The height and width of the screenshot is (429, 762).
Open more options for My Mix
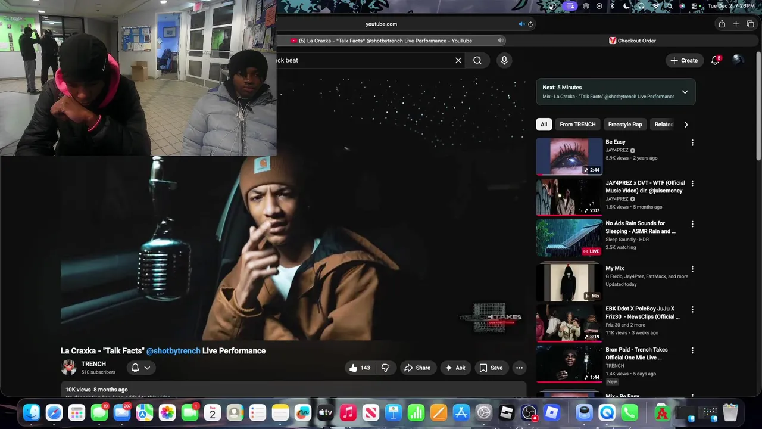click(x=692, y=269)
